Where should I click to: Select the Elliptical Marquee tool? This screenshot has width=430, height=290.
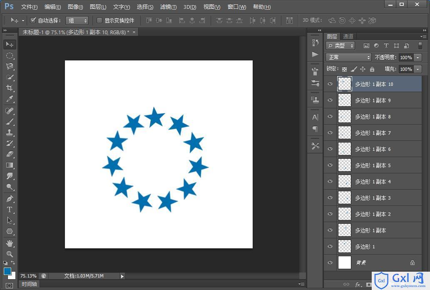(x=10, y=55)
